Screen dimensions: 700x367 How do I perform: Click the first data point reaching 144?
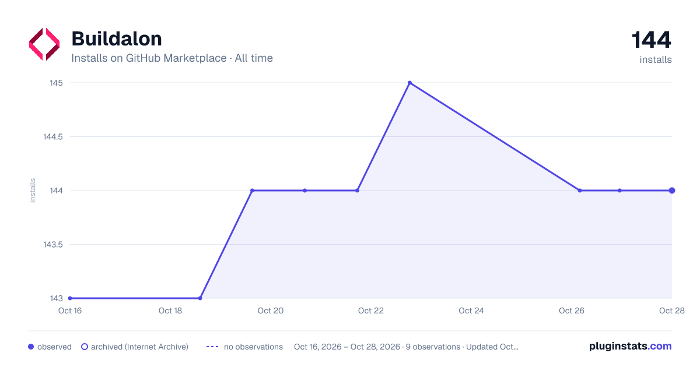tap(252, 190)
